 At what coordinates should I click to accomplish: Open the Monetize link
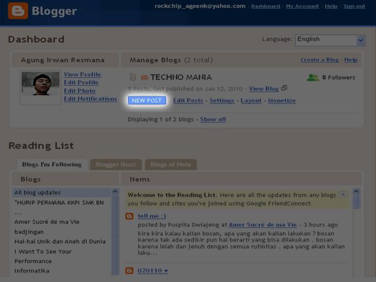pyautogui.click(x=282, y=100)
